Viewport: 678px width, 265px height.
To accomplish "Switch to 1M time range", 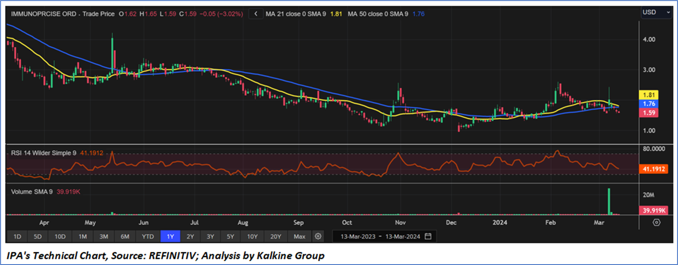I will (82, 236).
